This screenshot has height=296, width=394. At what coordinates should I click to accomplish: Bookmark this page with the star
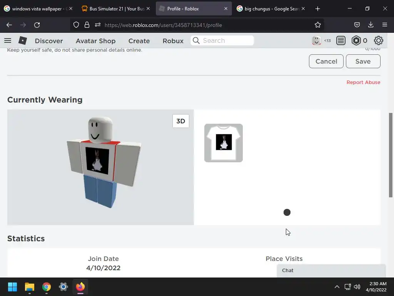pos(317,25)
